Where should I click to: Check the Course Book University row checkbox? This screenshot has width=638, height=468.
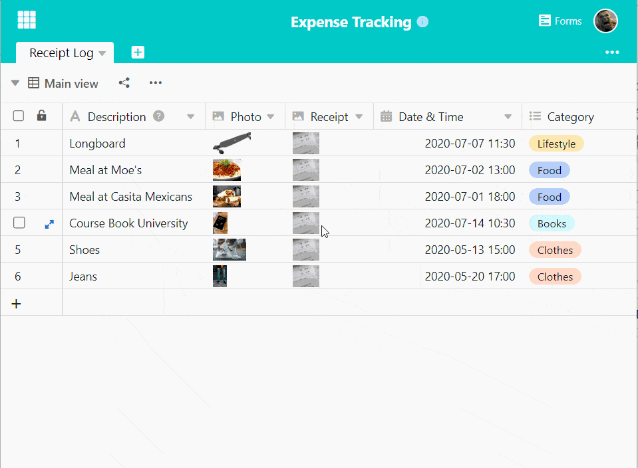click(x=19, y=223)
